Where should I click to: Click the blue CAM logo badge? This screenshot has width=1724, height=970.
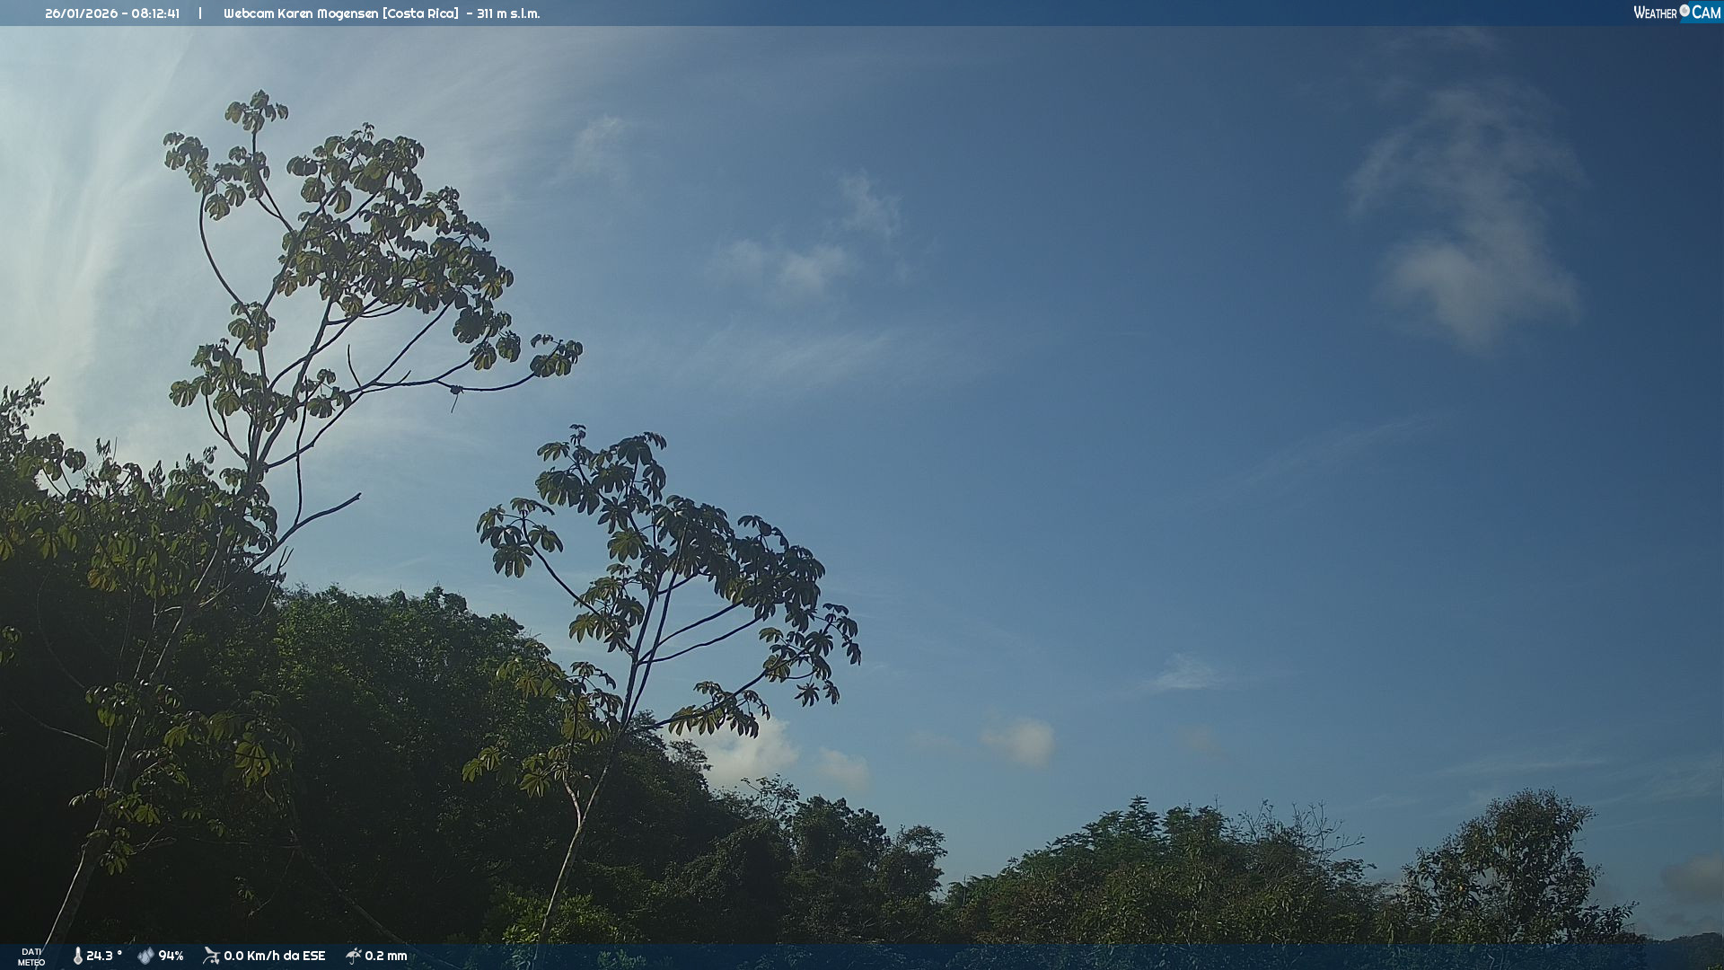pyautogui.click(x=1705, y=13)
